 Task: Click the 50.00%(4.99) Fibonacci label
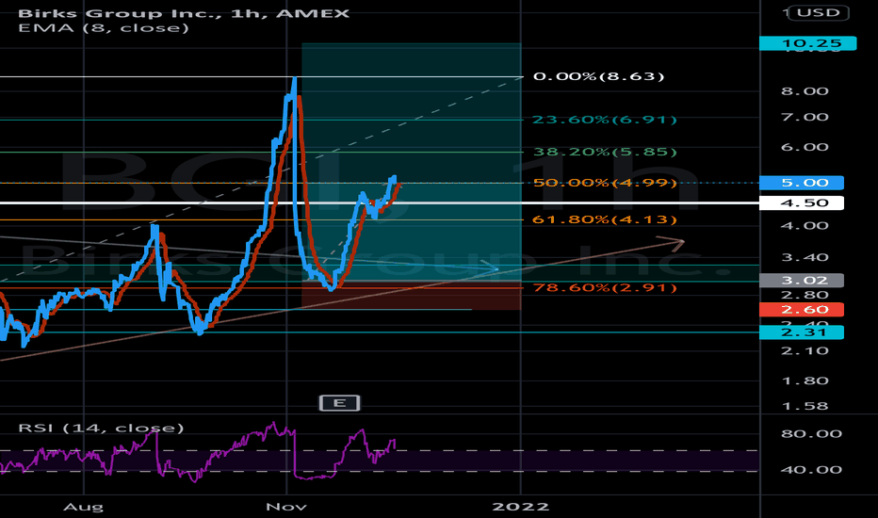click(605, 183)
